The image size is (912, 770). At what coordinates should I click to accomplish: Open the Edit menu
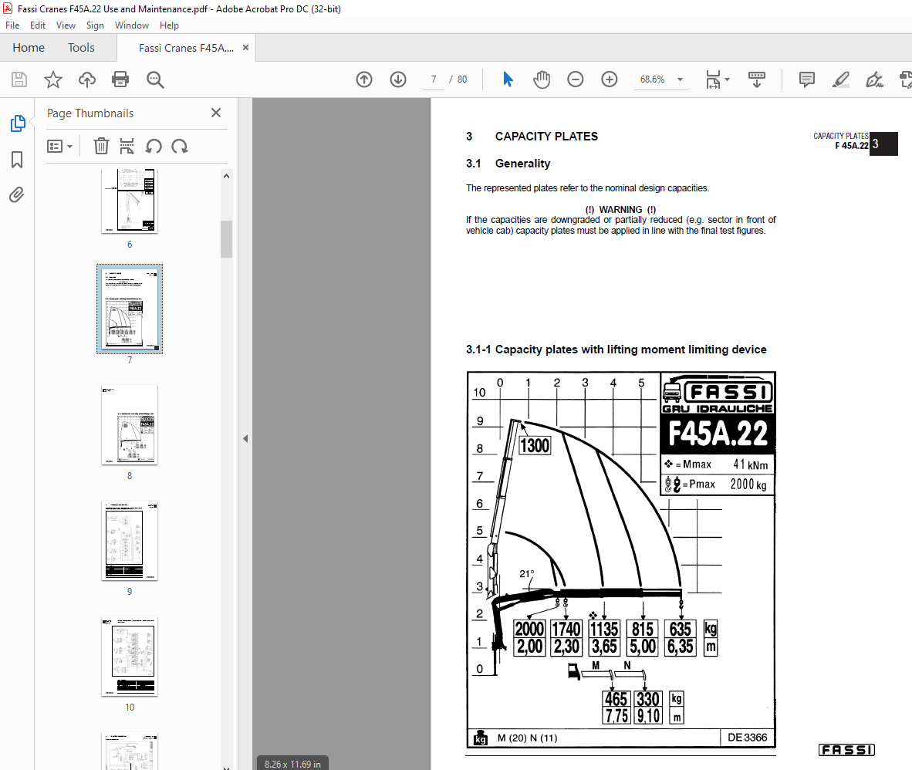click(x=38, y=25)
